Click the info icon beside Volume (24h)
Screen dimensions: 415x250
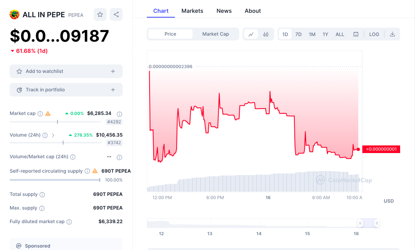[x=45, y=135]
